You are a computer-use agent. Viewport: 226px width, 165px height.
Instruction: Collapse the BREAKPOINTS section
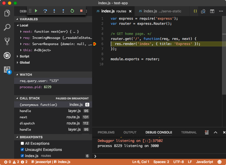pos(17,137)
